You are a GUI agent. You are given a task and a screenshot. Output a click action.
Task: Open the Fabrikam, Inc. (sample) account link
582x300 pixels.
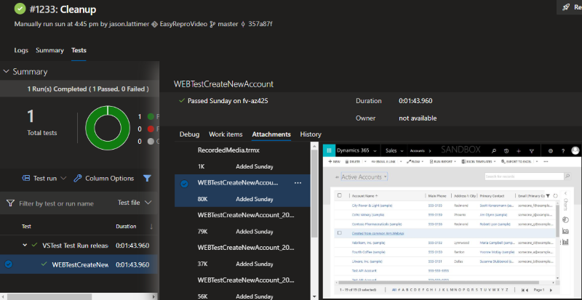[x=369, y=243]
